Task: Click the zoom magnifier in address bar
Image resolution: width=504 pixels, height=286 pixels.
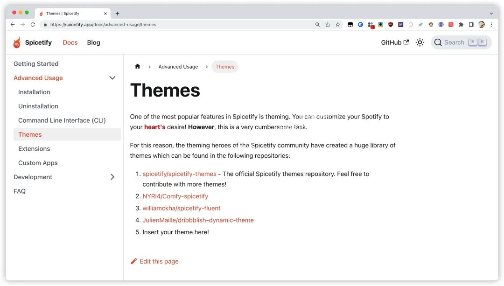Action: [318, 24]
